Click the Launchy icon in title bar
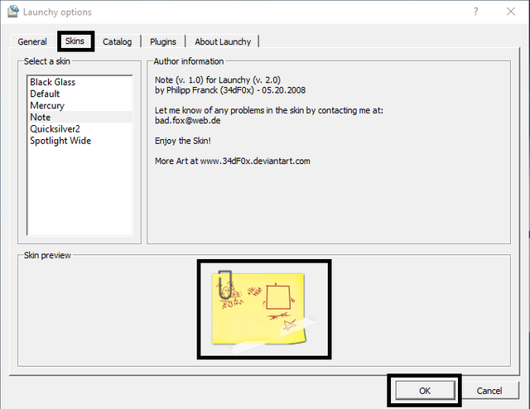Viewport: 530px width, 409px height. [13, 12]
